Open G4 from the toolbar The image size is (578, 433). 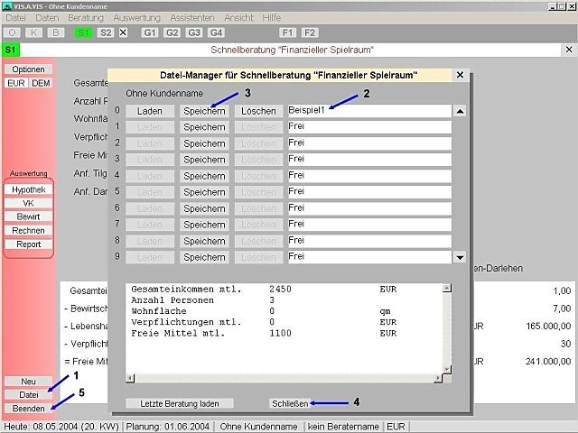pyautogui.click(x=216, y=32)
